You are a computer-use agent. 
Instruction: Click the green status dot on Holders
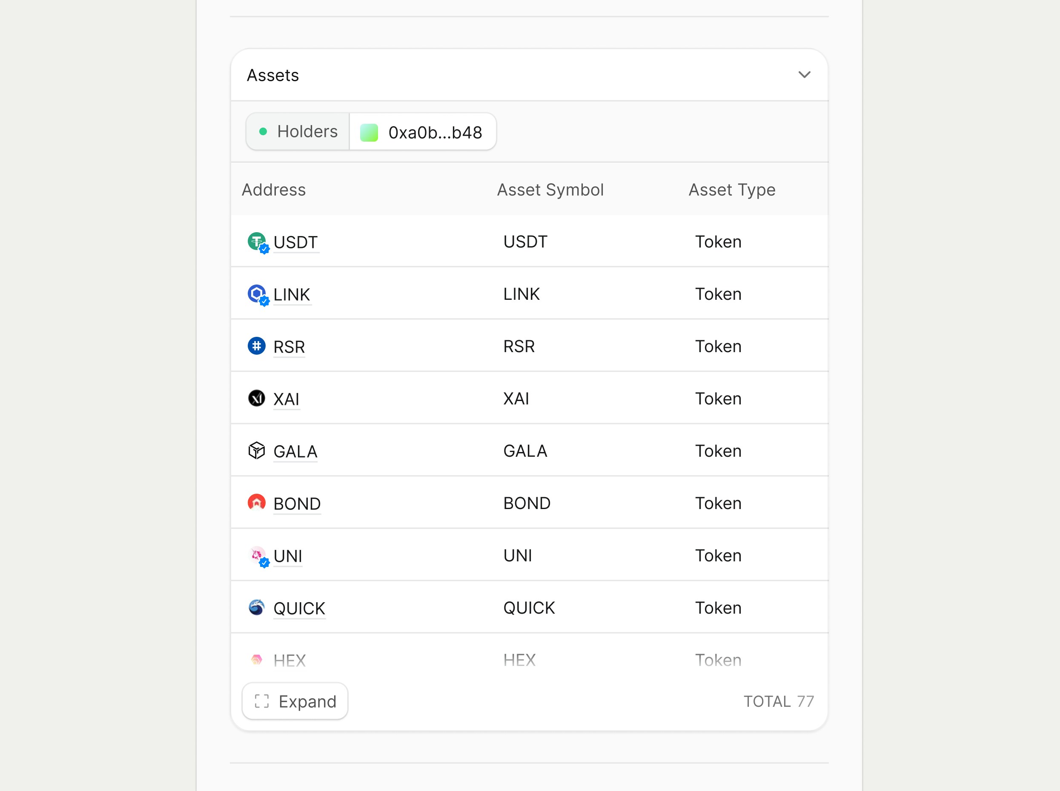[x=263, y=131]
